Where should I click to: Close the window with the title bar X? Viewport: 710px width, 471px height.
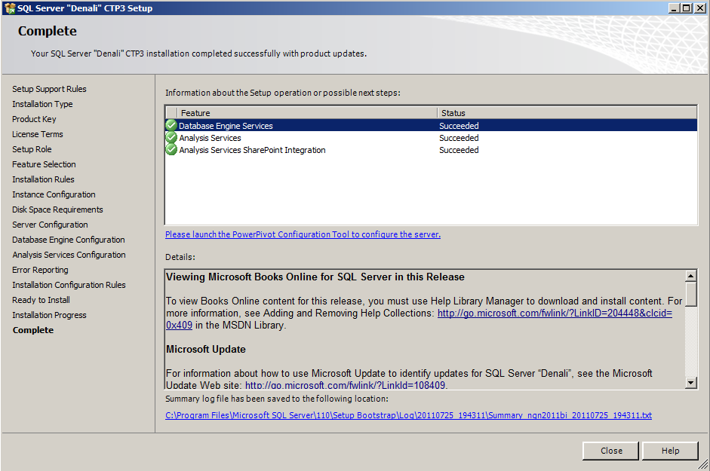(x=699, y=8)
